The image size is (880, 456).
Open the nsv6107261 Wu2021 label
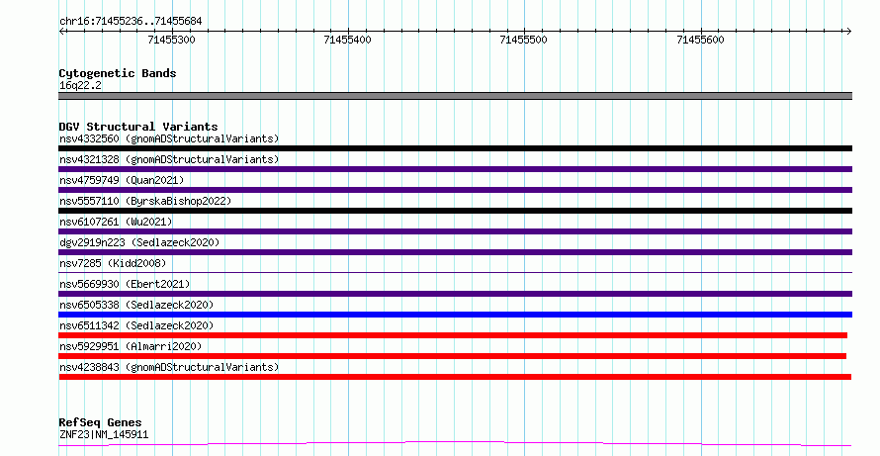pyautogui.click(x=116, y=222)
